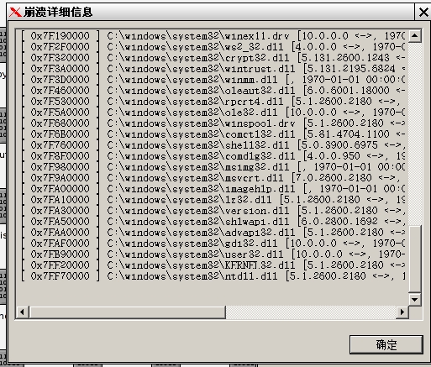Select the comctl32.dll line
Viewport: 431px width, 367px height.
[213, 134]
